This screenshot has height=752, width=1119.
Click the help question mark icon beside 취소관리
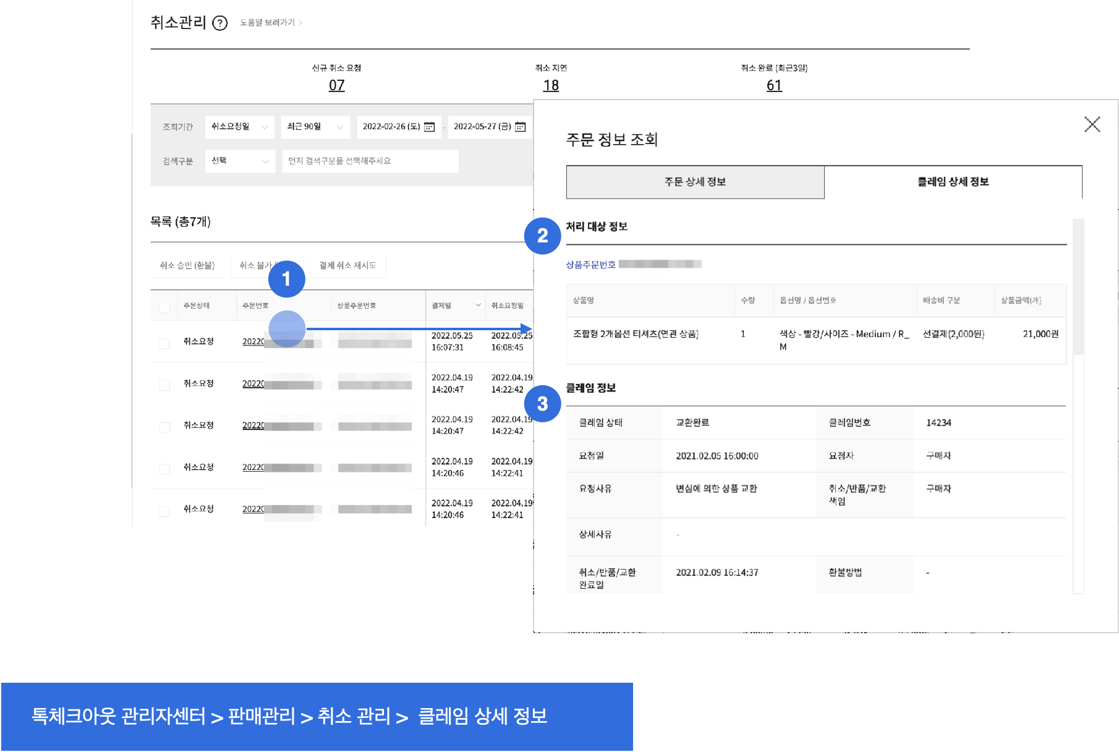[x=220, y=23]
